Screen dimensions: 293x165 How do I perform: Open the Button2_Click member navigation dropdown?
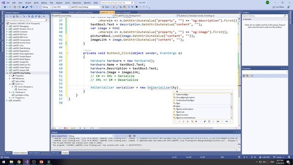tap(208, 16)
